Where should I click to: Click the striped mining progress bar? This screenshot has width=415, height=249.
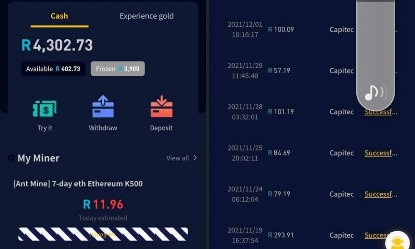click(x=103, y=234)
